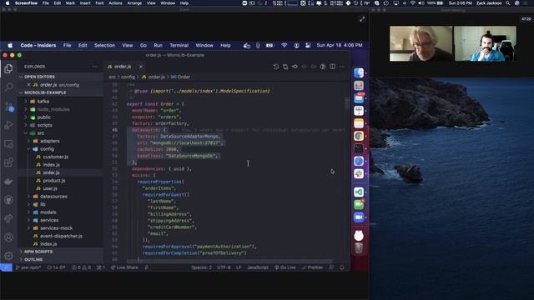The width and height of the screenshot is (534, 300).
Task: Click the fullscreen expand arrows in ScreenFlow
Action: [362, 19]
